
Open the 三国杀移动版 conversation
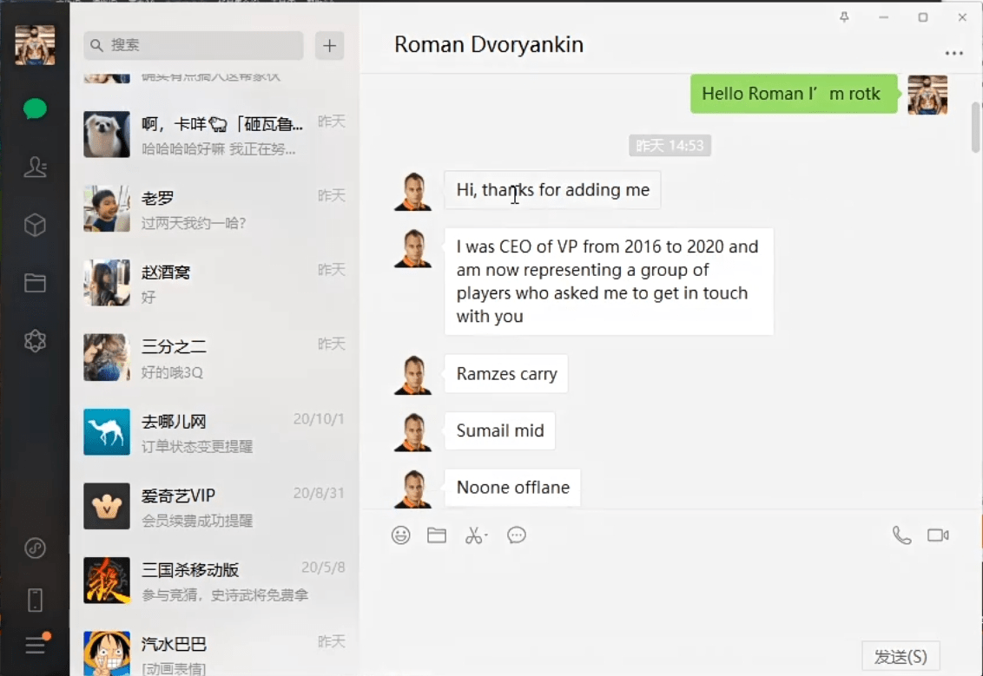click(214, 581)
